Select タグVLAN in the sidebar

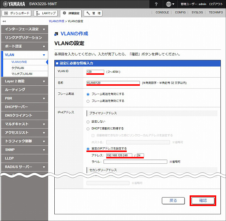point(18,68)
